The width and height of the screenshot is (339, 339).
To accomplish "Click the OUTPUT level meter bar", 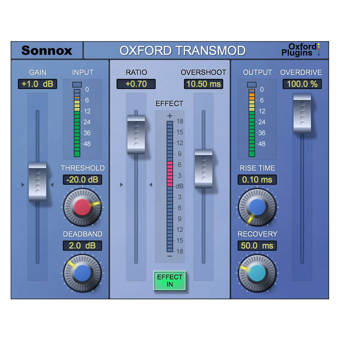I will point(252,123).
